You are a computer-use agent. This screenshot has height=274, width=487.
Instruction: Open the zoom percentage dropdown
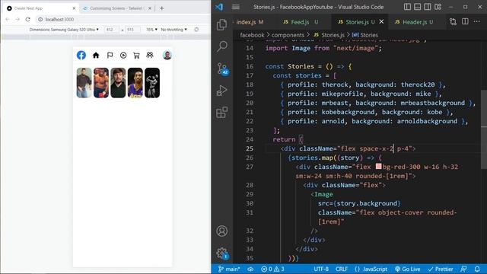click(x=151, y=30)
